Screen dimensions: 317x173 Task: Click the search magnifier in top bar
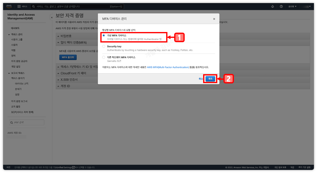point(34,6)
